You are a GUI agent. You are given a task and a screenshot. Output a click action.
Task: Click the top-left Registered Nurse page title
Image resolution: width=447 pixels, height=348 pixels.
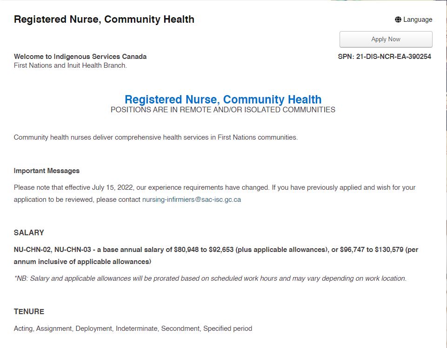coord(104,19)
